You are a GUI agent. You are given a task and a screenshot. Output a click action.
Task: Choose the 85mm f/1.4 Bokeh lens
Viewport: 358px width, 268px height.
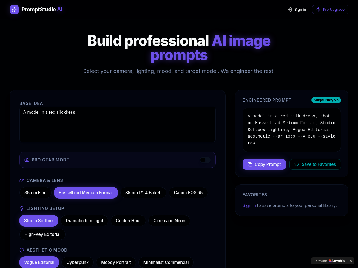143,193
